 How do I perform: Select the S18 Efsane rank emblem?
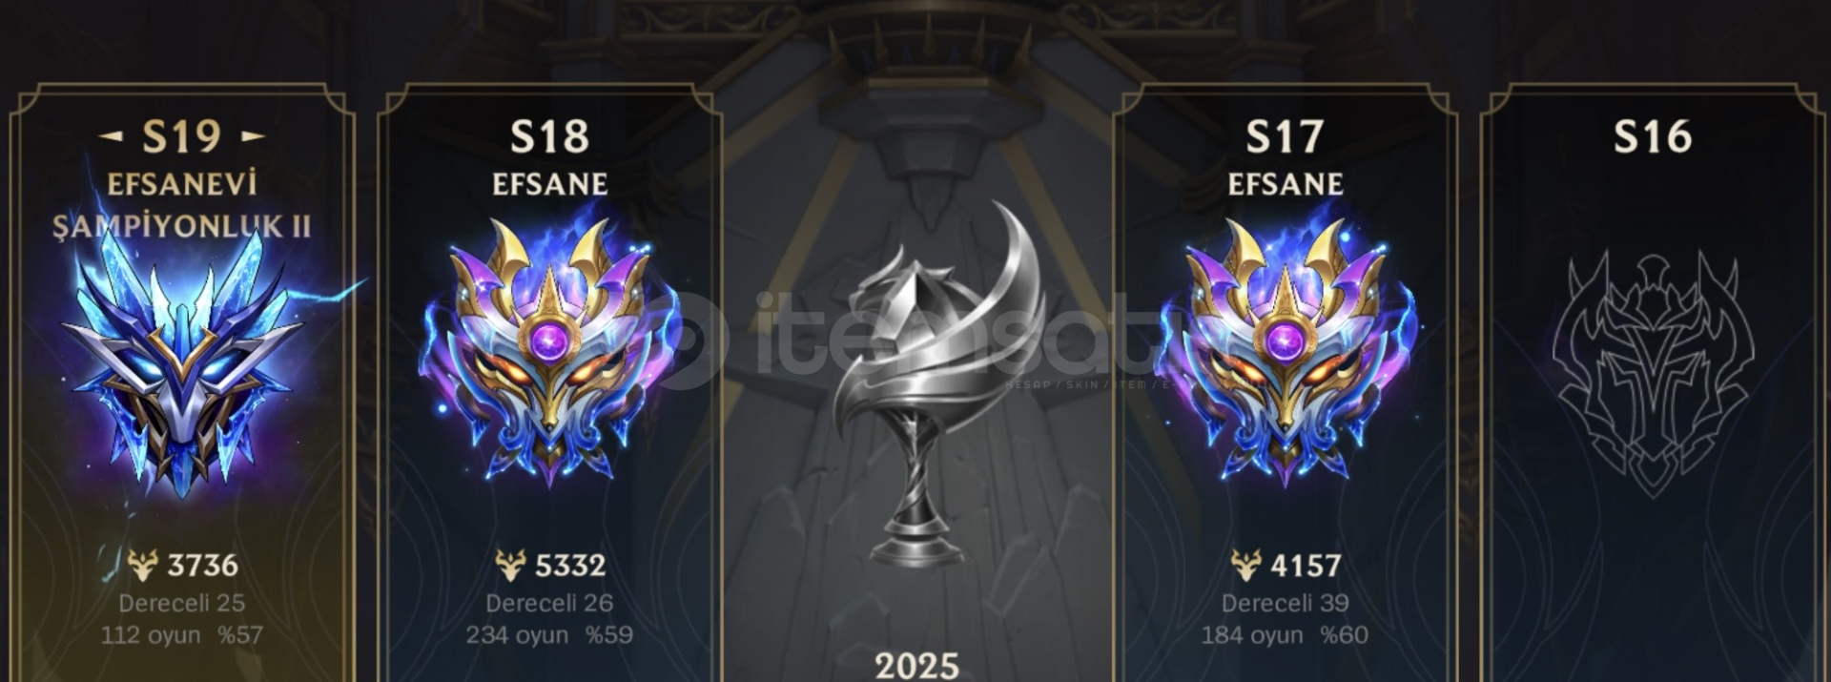[x=549, y=351]
